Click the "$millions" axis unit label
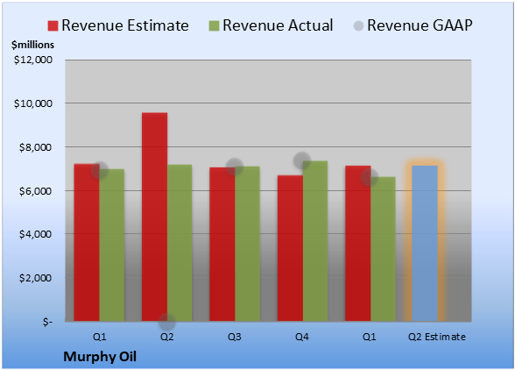 (33, 45)
